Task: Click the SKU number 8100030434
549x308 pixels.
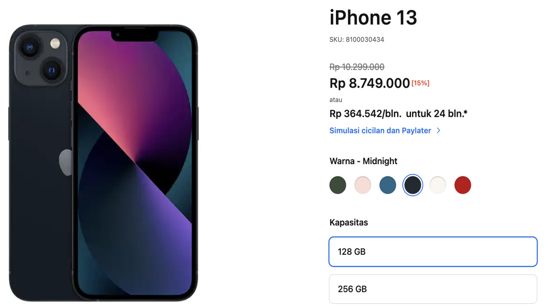Action: point(365,39)
